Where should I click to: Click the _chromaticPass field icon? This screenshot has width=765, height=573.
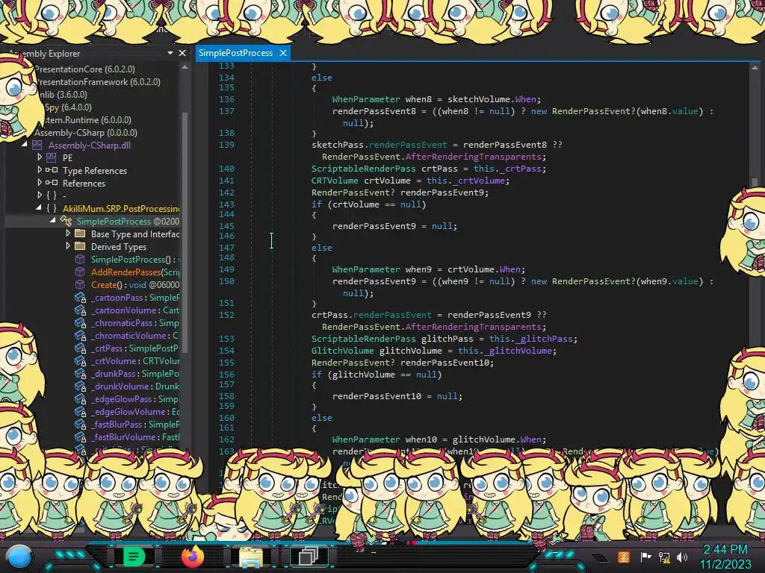coord(81,322)
